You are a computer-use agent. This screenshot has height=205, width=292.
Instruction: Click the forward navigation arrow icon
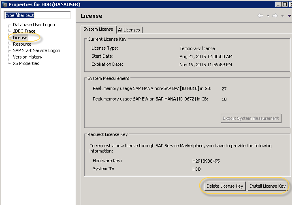click(275, 16)
